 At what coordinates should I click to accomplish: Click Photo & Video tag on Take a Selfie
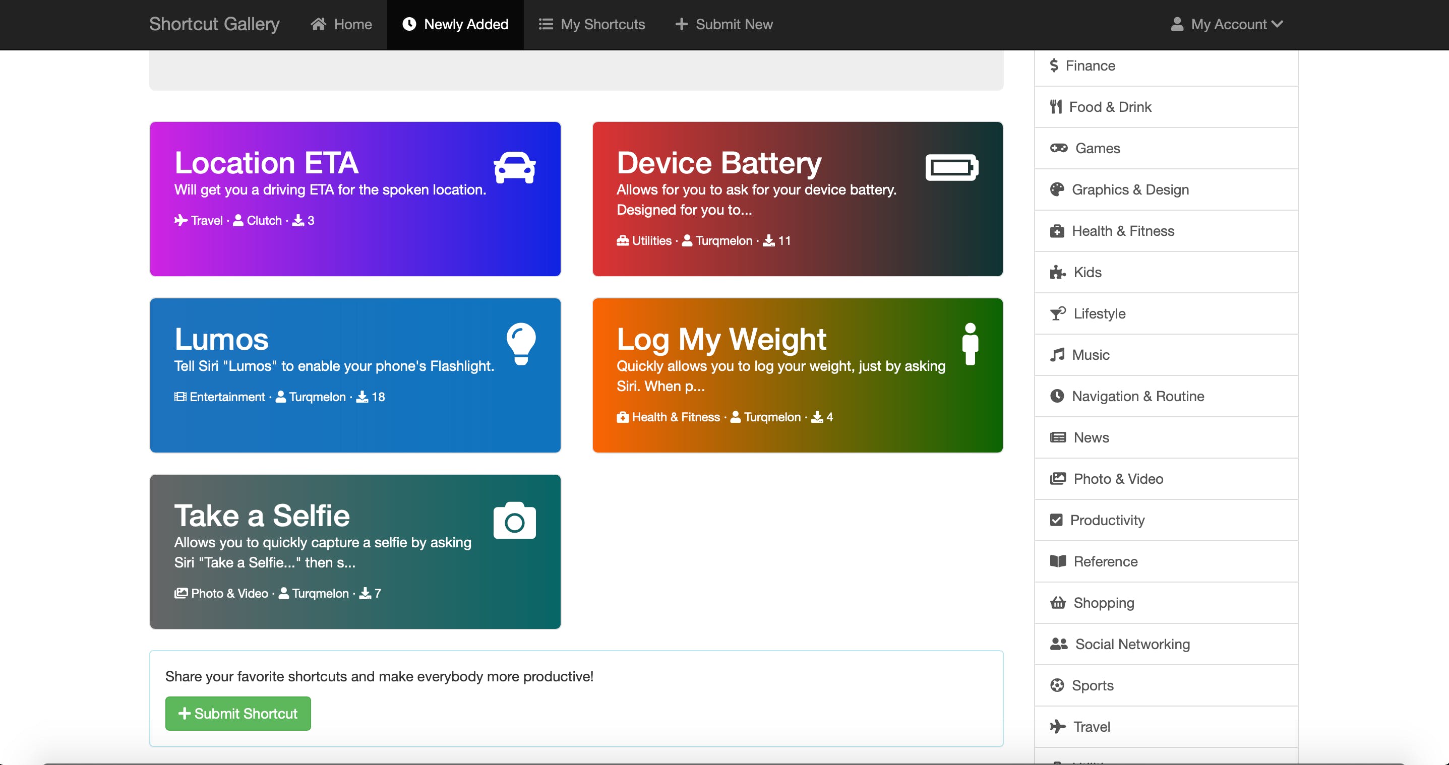[x=221, y=594]
